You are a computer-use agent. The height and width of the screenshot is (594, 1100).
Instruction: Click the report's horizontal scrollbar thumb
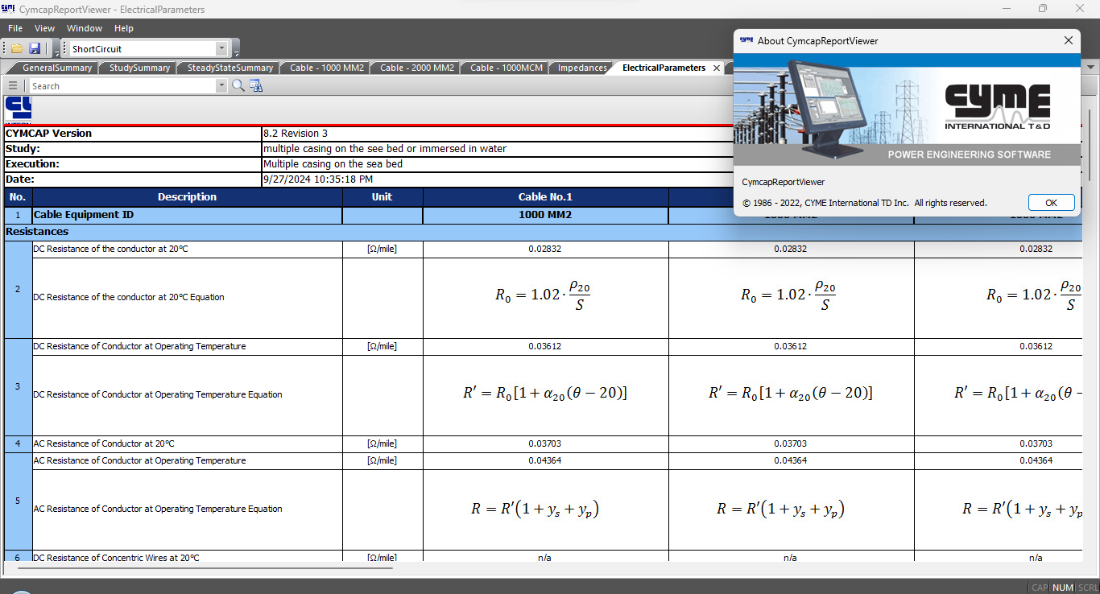click(205, 568)
